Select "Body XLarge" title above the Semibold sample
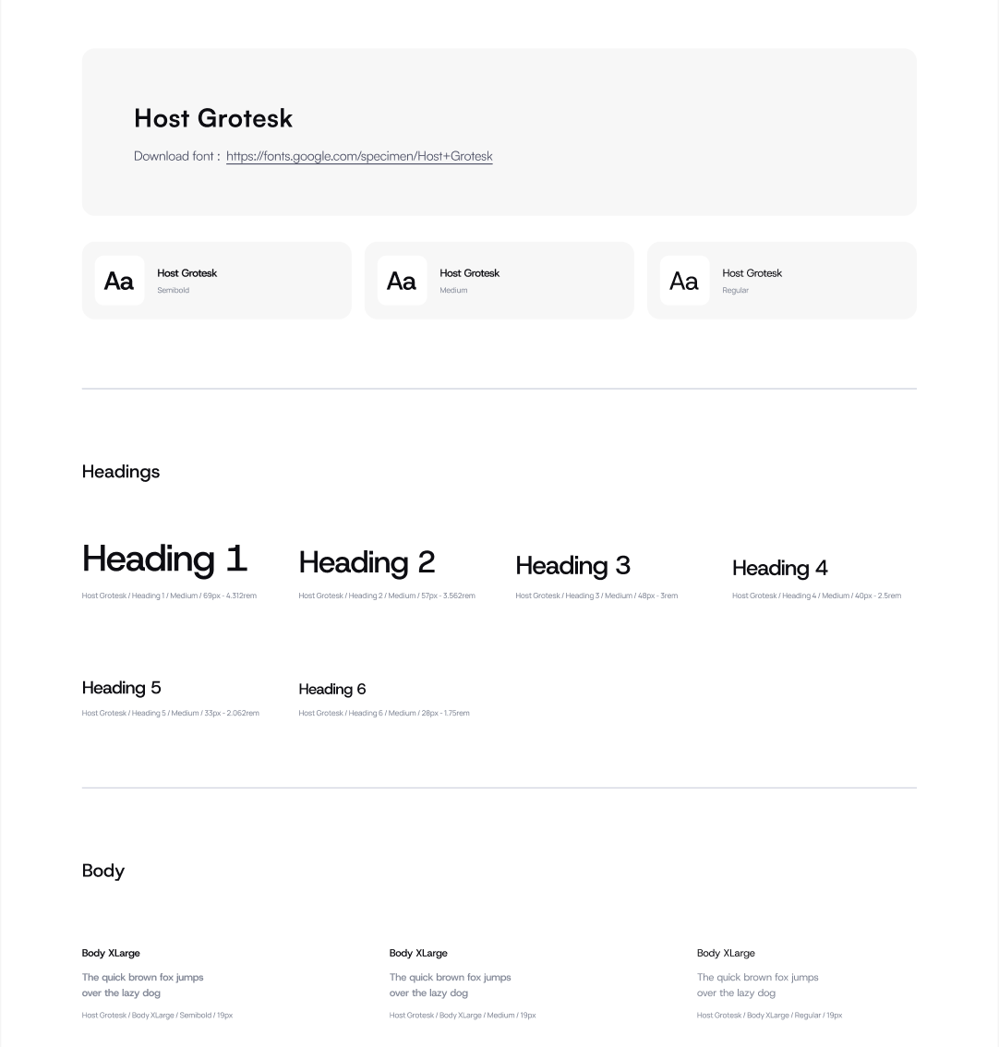999x1047 pixels. click(x=111, y=953)
